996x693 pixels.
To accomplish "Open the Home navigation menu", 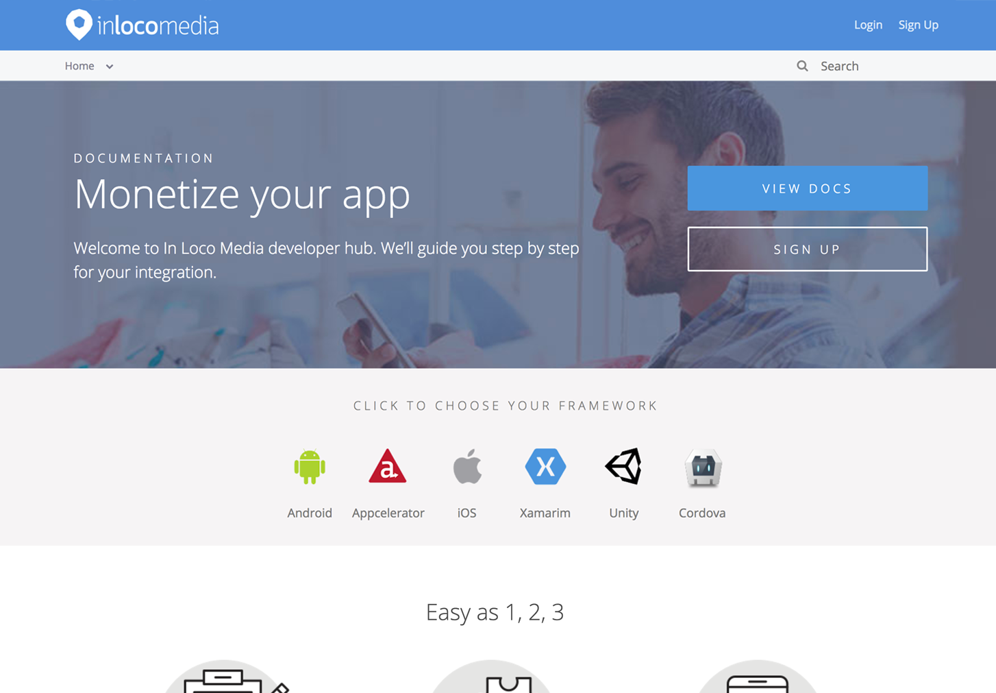I will 79,66.
